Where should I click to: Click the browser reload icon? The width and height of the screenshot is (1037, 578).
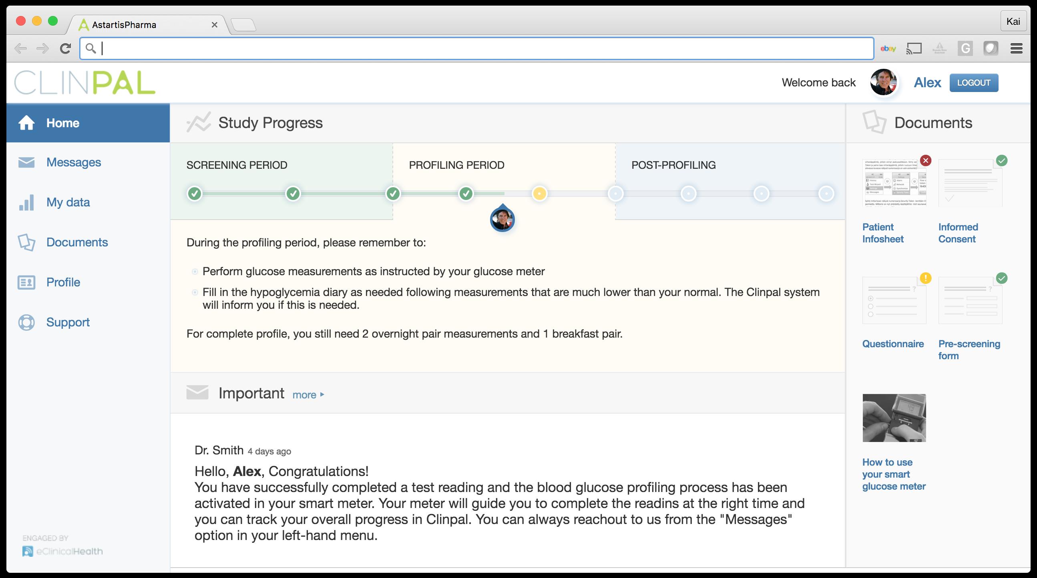pos(65,49)
